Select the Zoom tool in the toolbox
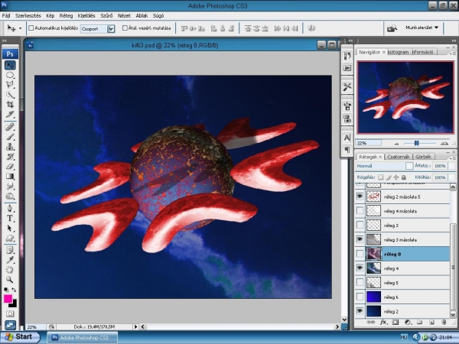Screen dimensions: 459x344 [10, 280]
